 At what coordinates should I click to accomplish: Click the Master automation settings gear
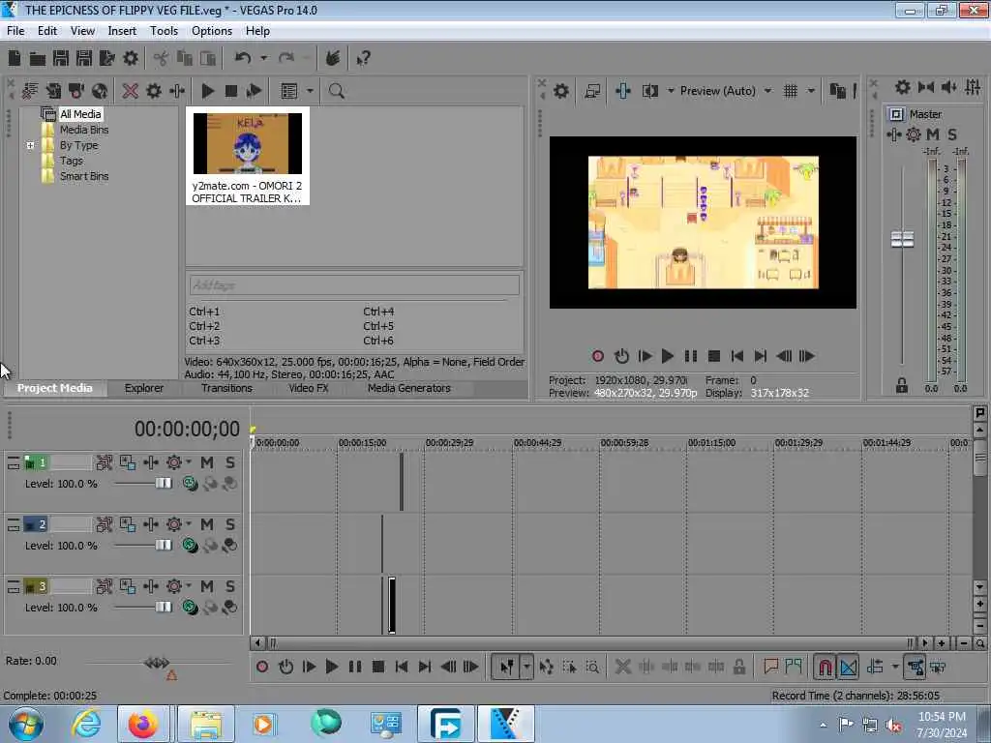tap(914, 134)
